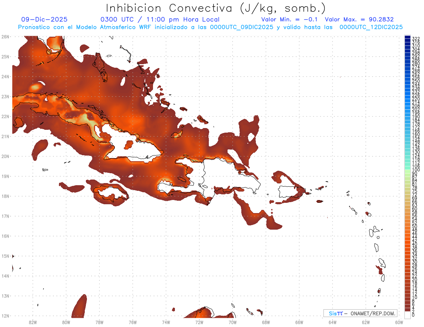Click the date "09-Dic-2025"
Image resolution: width=424 pixels, height=327 pixels.
point(44,19)
